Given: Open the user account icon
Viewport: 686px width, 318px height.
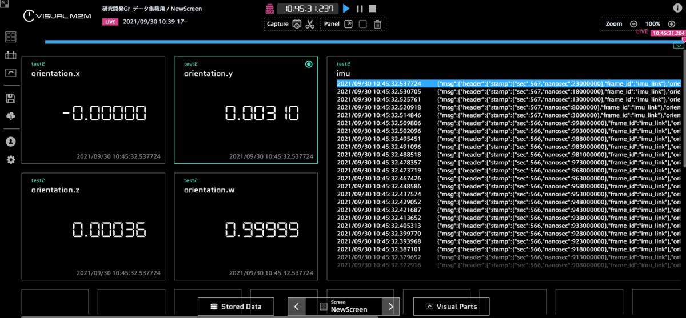Looking at the screenshot, I should click(11, 142).
